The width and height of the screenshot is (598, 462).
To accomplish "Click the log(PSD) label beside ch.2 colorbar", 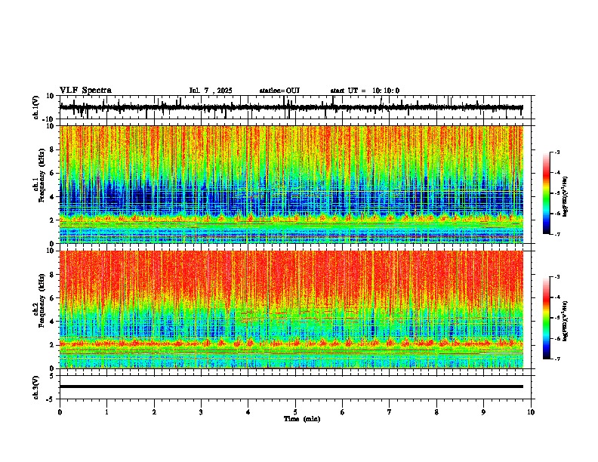I will [566, 321].
